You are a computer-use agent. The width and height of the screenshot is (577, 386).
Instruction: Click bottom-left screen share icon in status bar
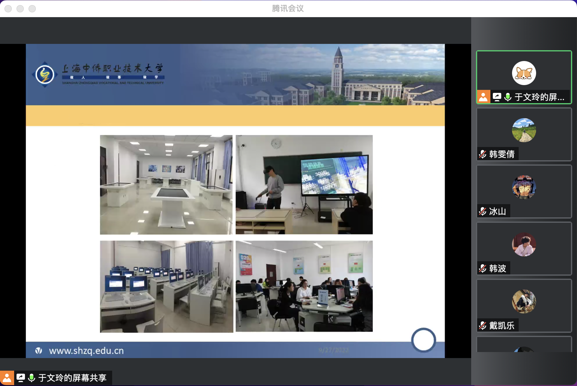[x=21, y=378]
